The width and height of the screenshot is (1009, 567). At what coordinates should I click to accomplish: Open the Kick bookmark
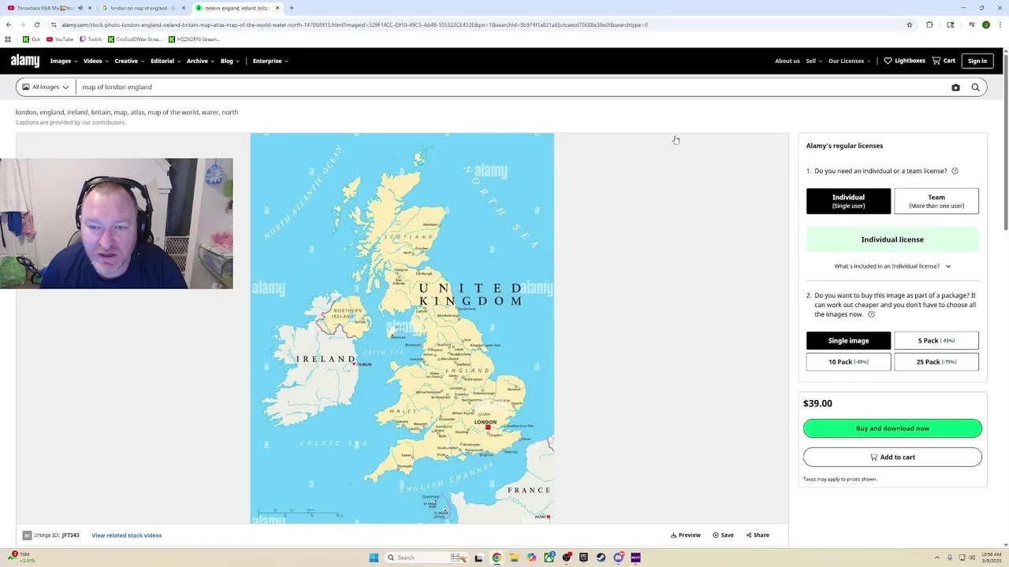click(x=32, y=39)
